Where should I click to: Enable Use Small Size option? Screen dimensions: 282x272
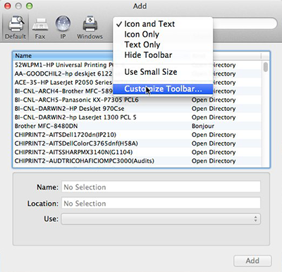(163, 72)
